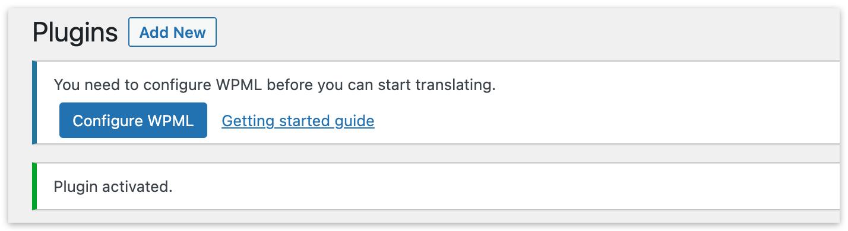Open the WPML getting started documentation link

(x=298, y=121)
